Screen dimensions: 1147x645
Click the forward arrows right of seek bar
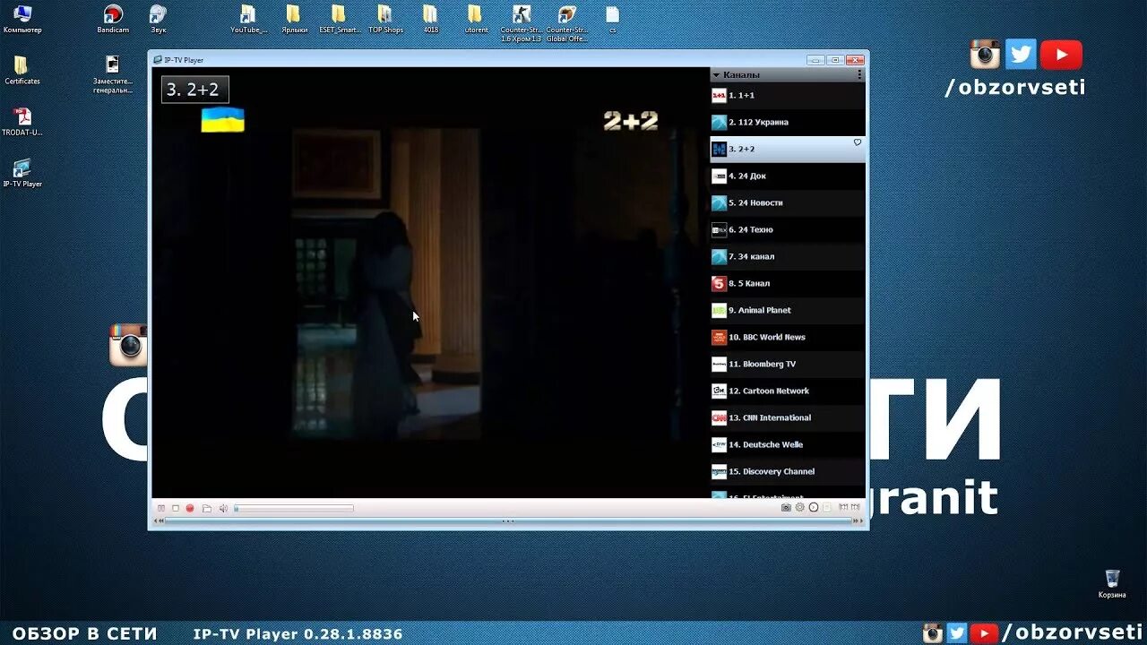point(858,520)
